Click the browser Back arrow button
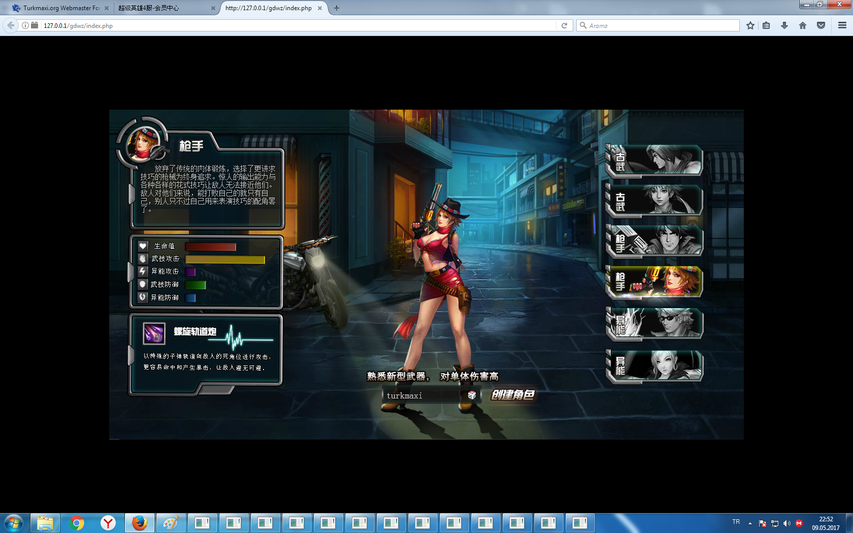 tap(11, 25)
